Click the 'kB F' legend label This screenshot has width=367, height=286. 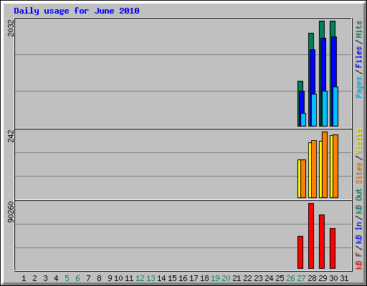pyautogui.click(x=358, y=261)
